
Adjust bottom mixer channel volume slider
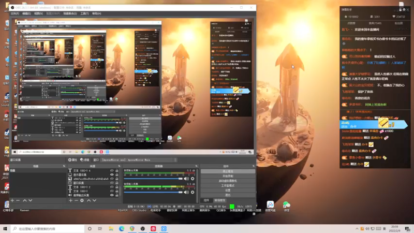pyautogui.click(x=153, y=192)
